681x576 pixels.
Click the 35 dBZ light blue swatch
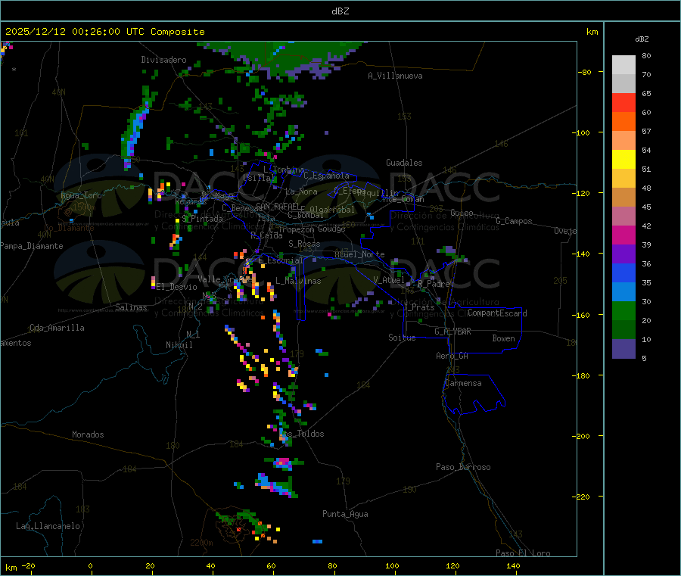(623, 292)
